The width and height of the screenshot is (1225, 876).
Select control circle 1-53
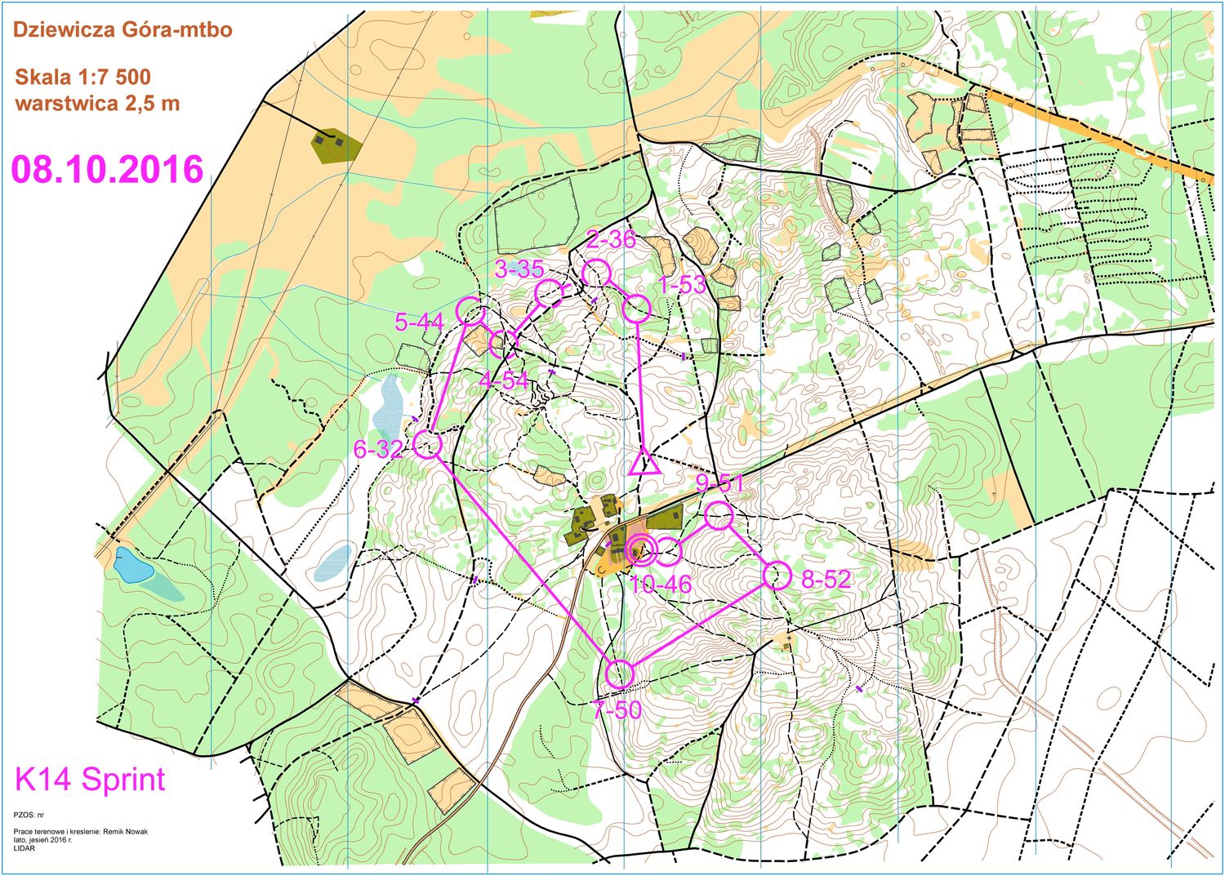[637, 309]
